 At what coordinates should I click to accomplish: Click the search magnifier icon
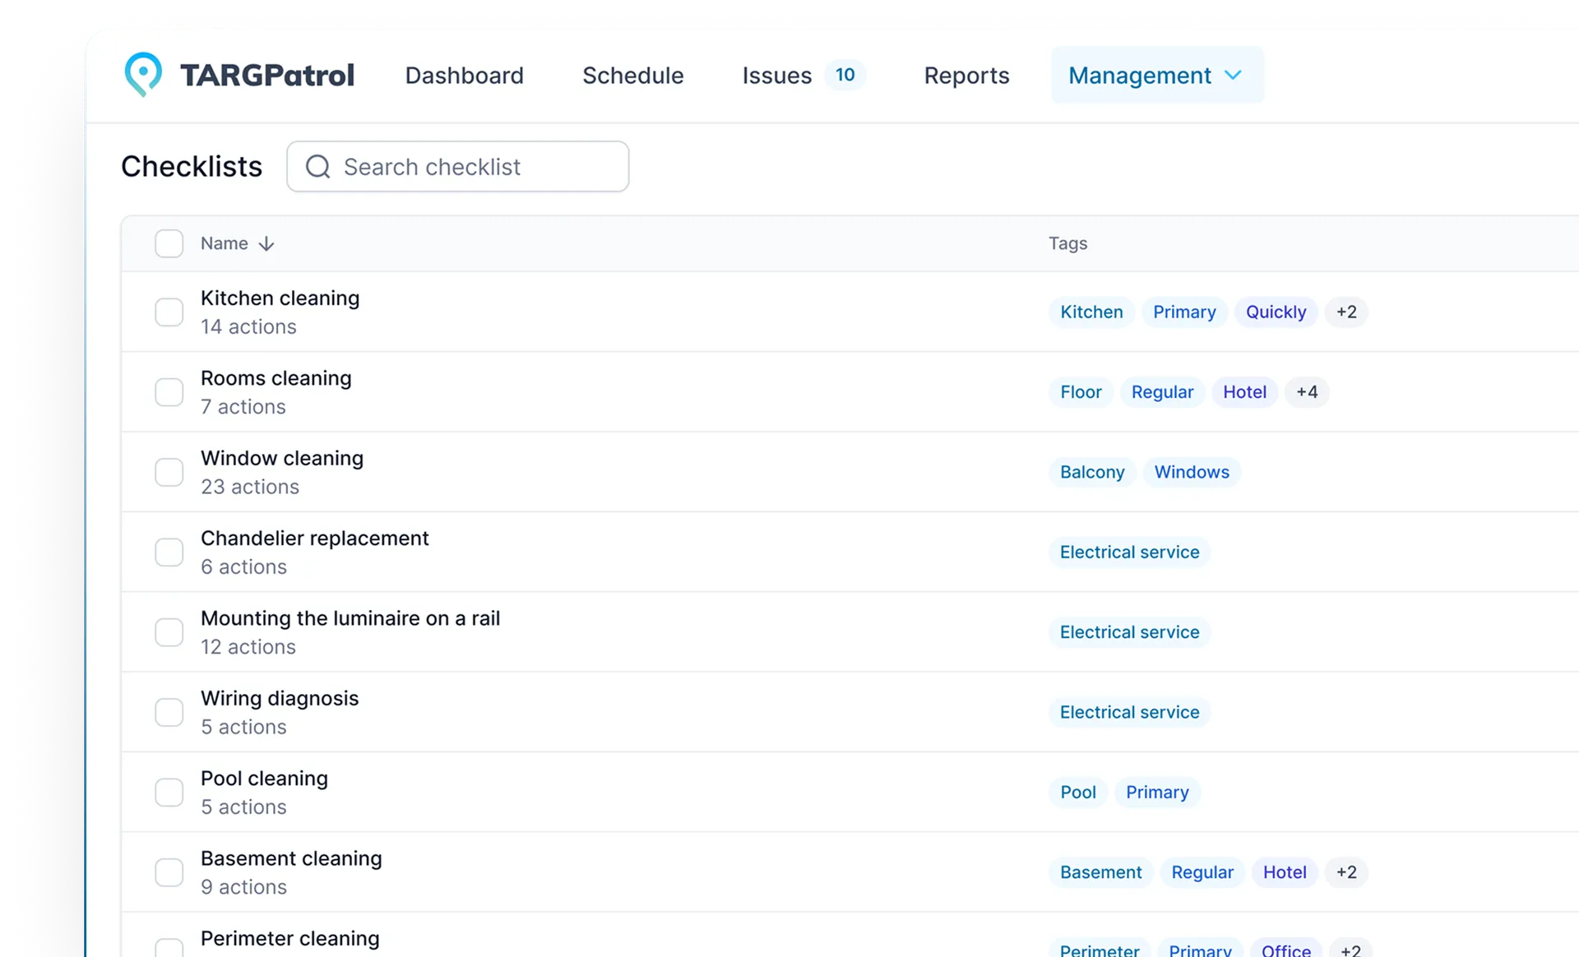tap(317, 166)
